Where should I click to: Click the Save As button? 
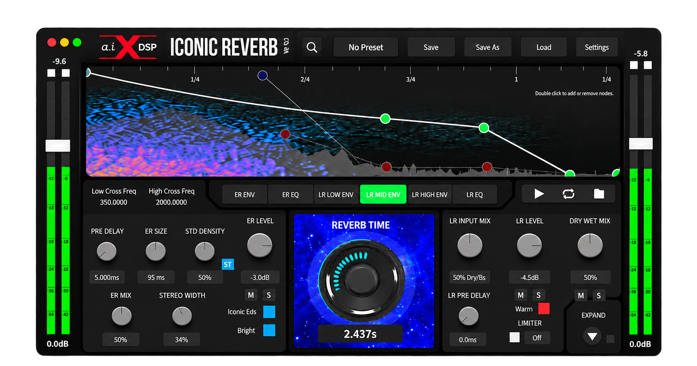tap(488, 48)
